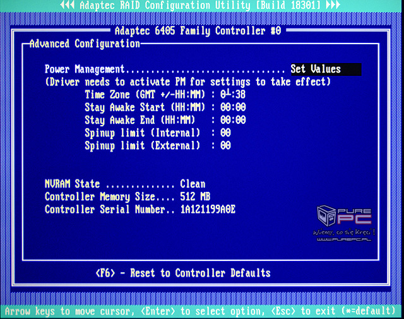Select the Stay Awake Start time value
Viewport: 404px width, 319px height.
(232, 107)
